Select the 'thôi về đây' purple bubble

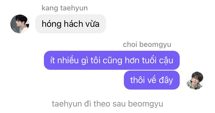point(152,80)
